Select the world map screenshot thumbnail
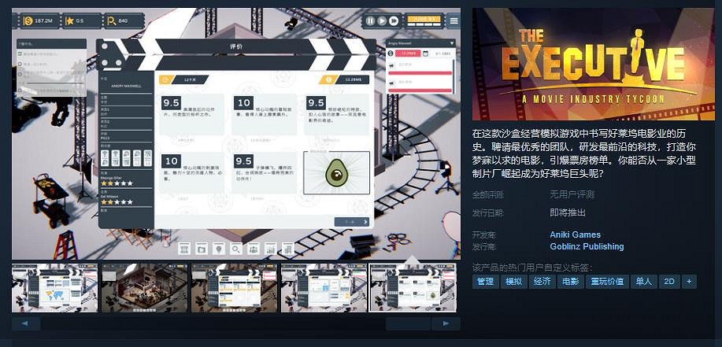This screenshot has width=722, height=347. (54, 288)
